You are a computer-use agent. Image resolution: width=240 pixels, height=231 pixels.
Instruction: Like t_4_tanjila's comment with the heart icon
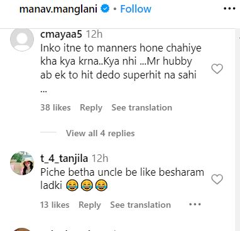(217, 180)
